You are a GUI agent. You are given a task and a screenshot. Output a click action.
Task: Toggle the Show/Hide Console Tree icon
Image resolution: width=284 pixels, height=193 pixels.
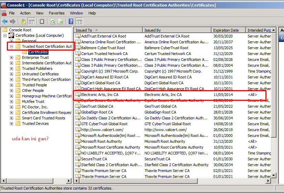coord(32,22)
